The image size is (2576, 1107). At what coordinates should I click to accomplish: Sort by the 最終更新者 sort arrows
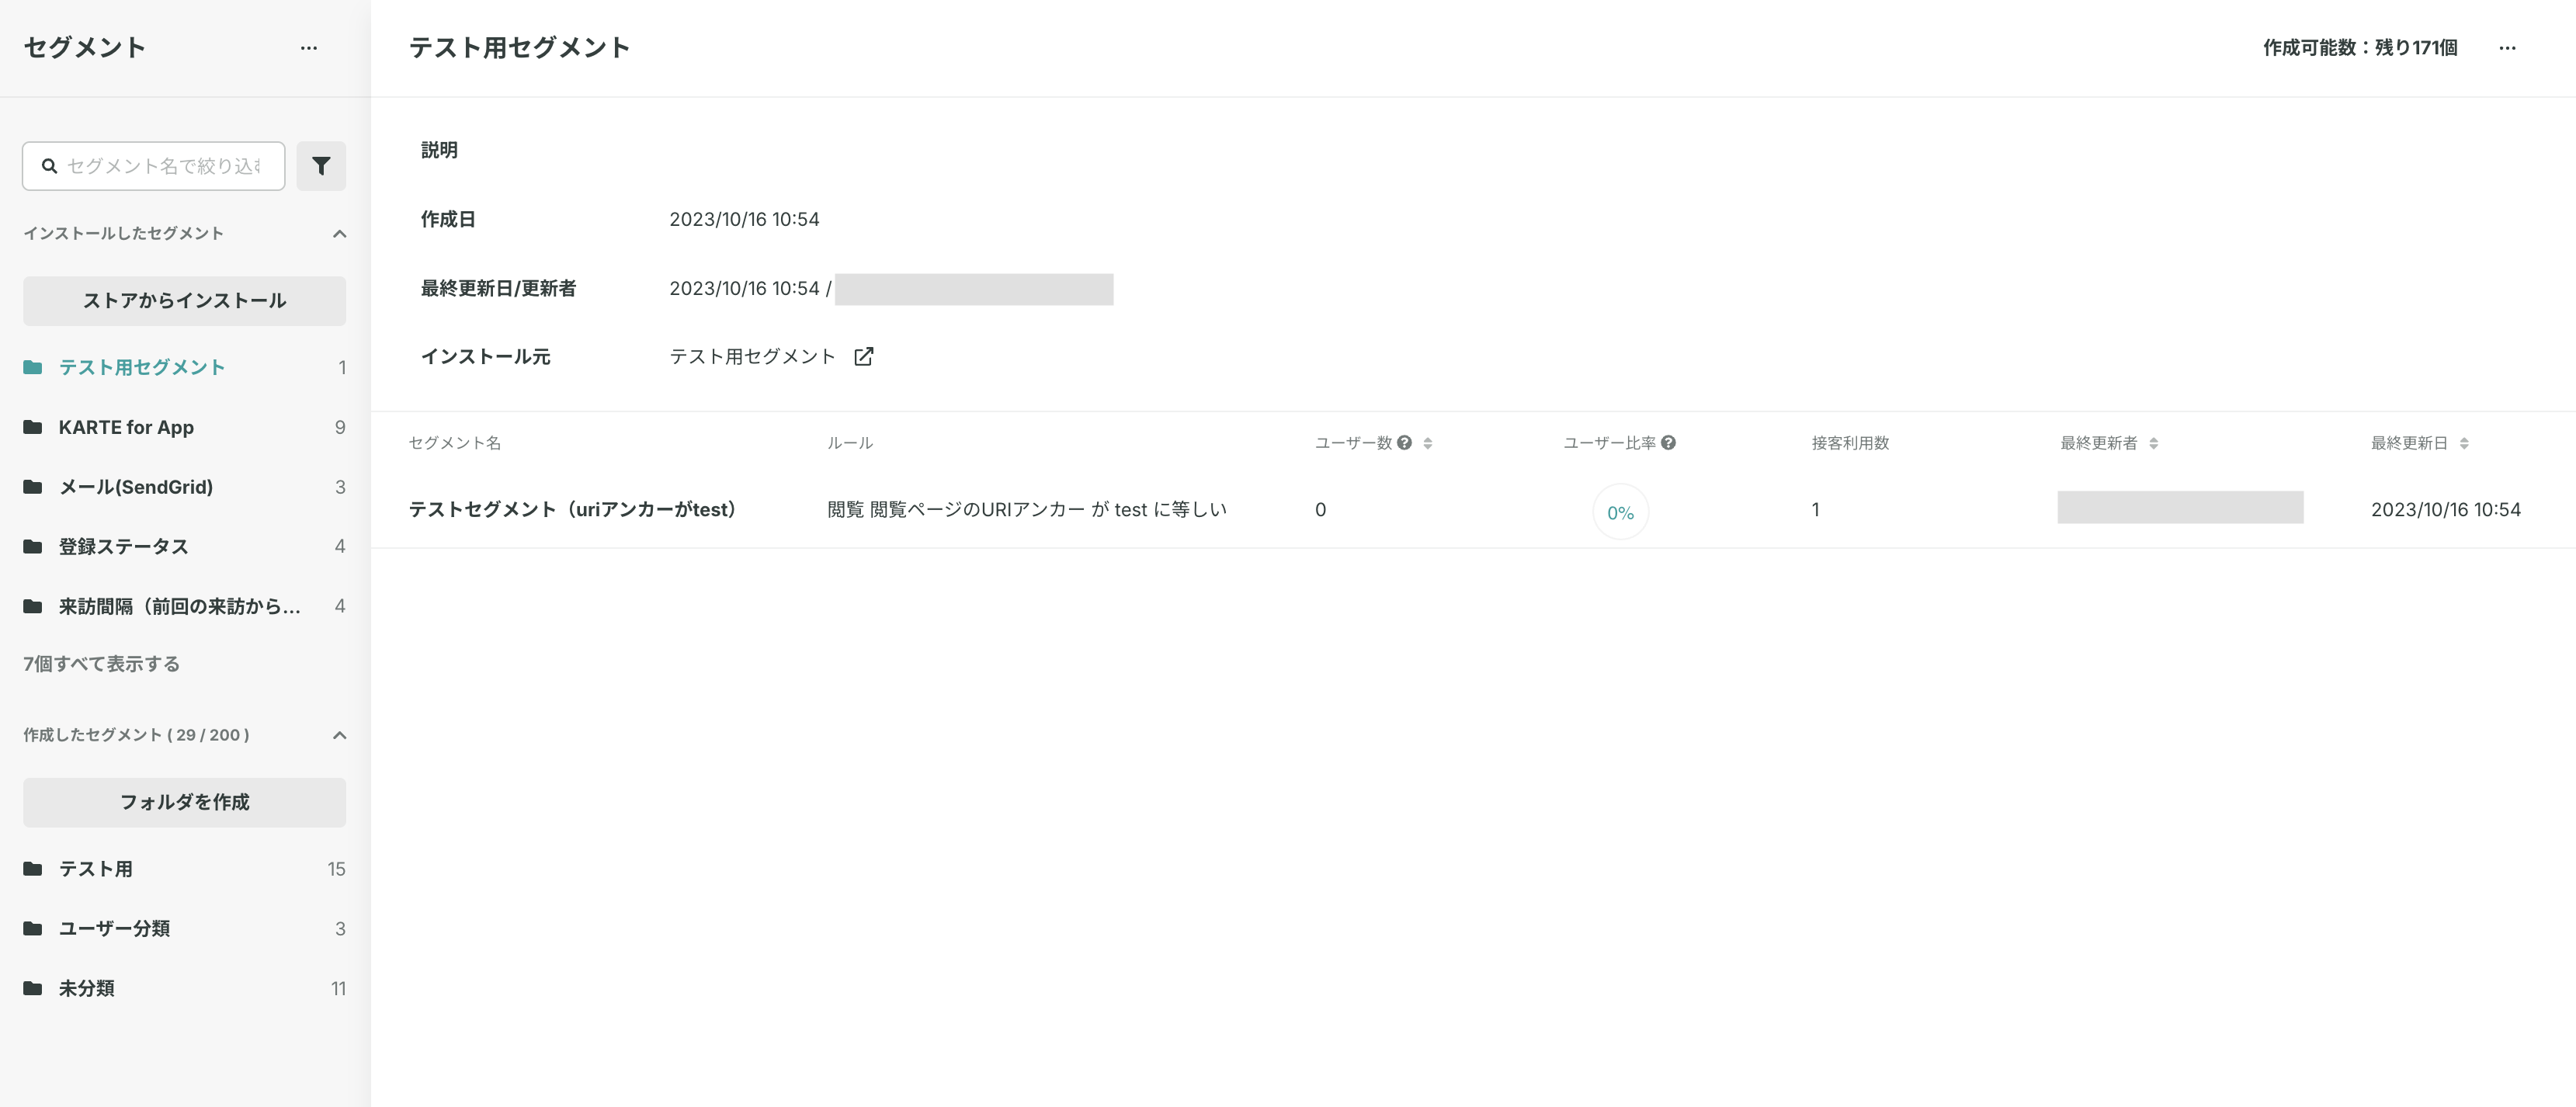coord(2154,443)
